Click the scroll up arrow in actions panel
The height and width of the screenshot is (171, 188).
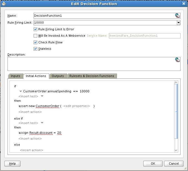(176, 82)
